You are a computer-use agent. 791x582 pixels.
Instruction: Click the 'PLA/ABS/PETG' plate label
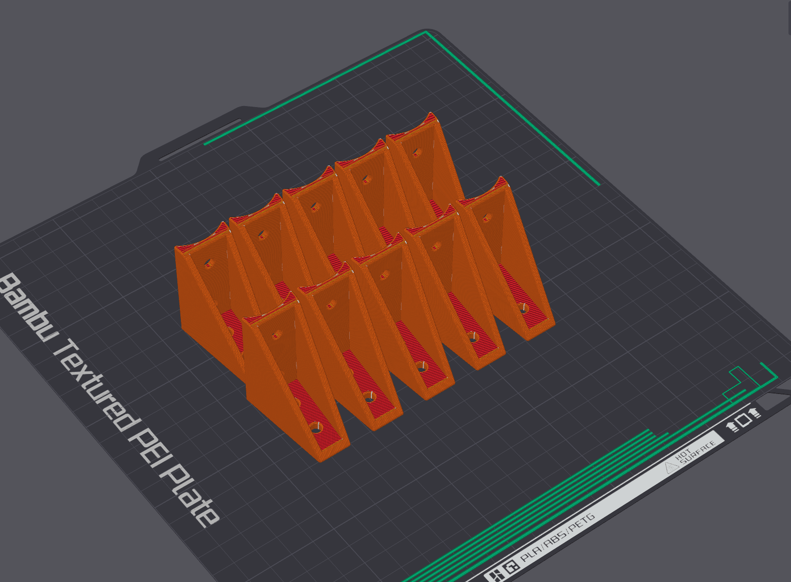(x=557, y=537)
